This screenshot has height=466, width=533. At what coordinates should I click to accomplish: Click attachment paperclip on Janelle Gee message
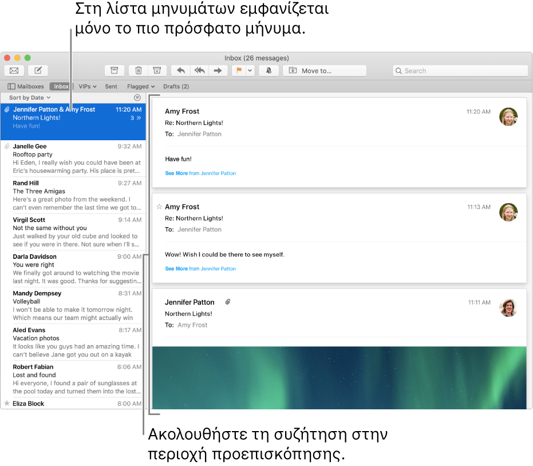pyautogui.click(x=7, y=146)
